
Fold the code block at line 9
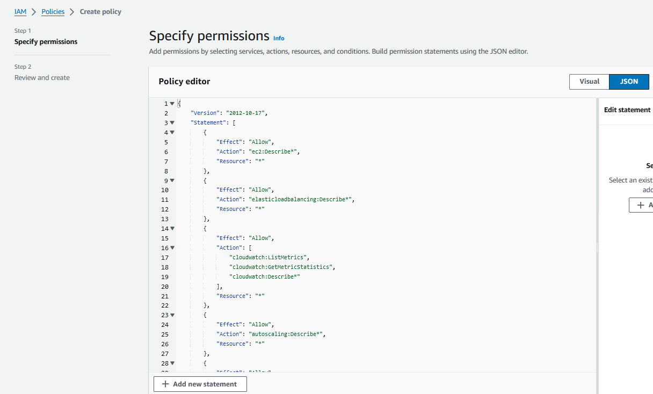(x=172, y=180)
